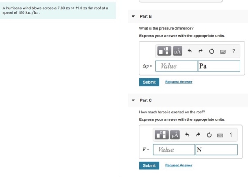Focus the Δp Value input field
The image size is (248, 177).
[x=177, y=66]
